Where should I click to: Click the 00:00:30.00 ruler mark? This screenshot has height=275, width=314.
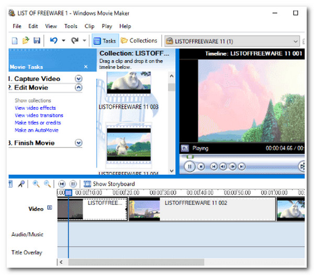(163, 192)
